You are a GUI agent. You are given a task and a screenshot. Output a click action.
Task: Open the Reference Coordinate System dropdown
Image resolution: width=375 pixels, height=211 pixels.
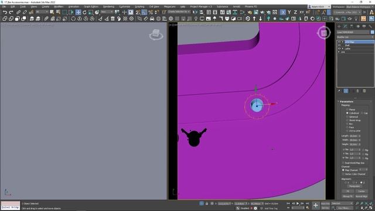point(107,12)
